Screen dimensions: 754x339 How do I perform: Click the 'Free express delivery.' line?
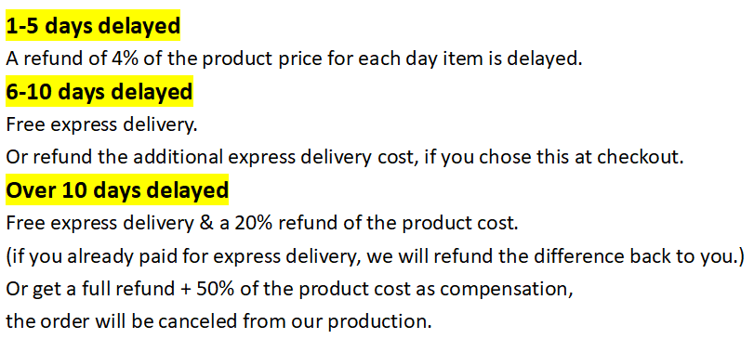101,124
